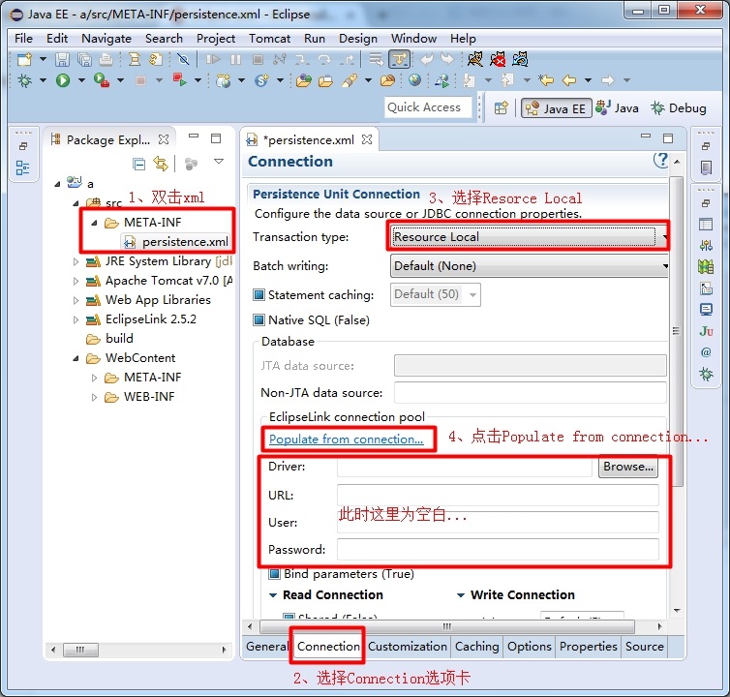Select EclipseLink 2.5.2 library

(150, 318)
